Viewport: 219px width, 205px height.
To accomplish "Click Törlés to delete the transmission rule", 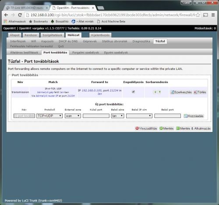I will coord(200,92).
